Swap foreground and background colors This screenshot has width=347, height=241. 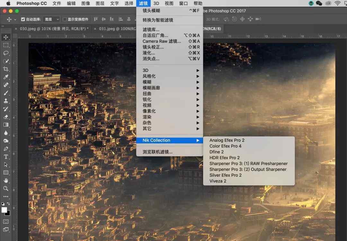(x=8, y=204)
